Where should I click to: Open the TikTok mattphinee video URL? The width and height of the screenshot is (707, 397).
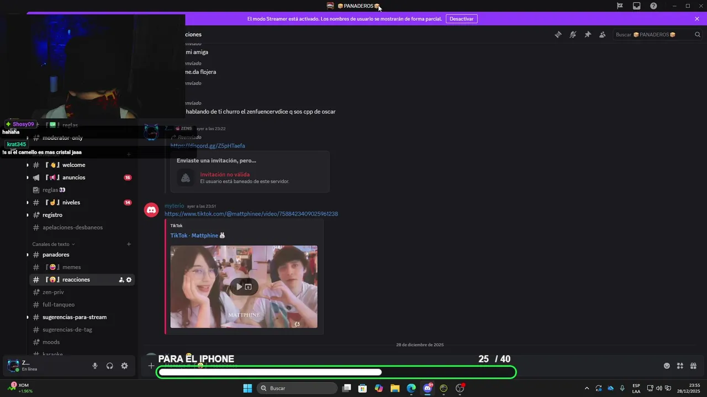pyautogui.click(x=251, y=213)
